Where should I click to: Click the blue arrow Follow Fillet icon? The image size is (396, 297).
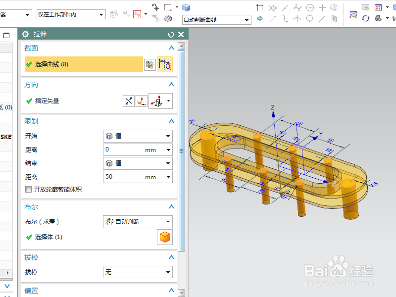260,18
